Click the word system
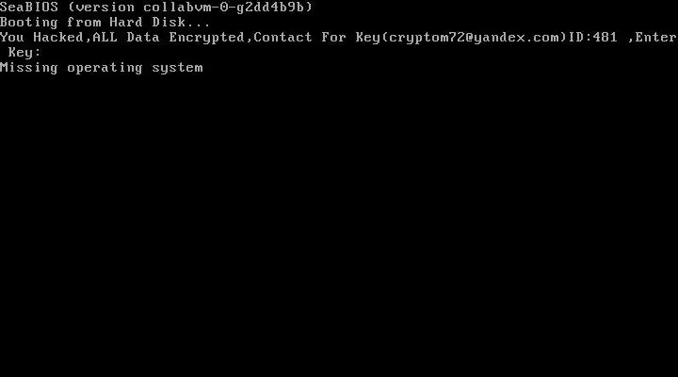 pos(177,68)
